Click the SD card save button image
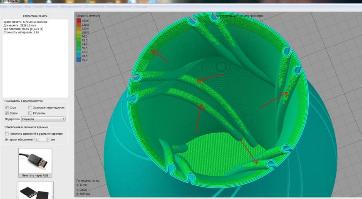Image resolution: width=362 pixels, height=199 pixels. coord(35,191)
